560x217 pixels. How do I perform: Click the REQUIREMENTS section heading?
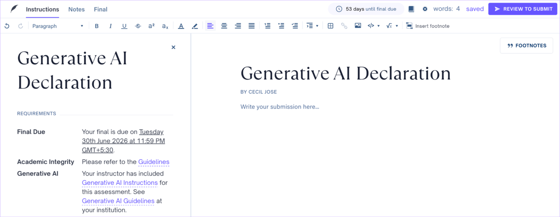click(x=37, y=113)
